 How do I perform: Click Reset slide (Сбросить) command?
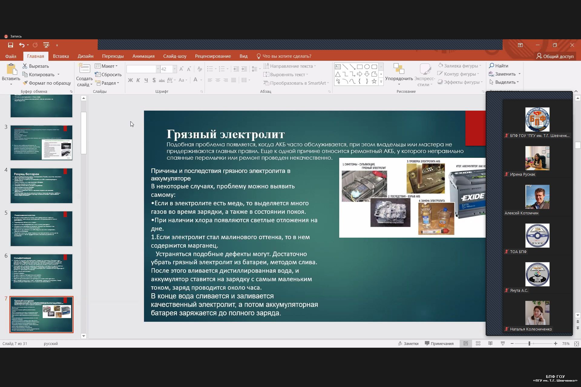tap(108, 74)
